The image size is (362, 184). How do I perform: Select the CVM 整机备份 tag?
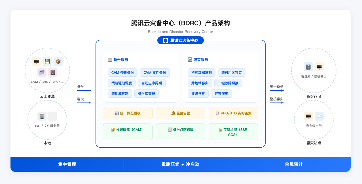122,72
